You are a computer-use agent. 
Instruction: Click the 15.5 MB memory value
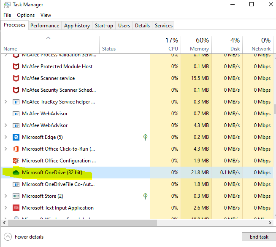coord(200,78)
